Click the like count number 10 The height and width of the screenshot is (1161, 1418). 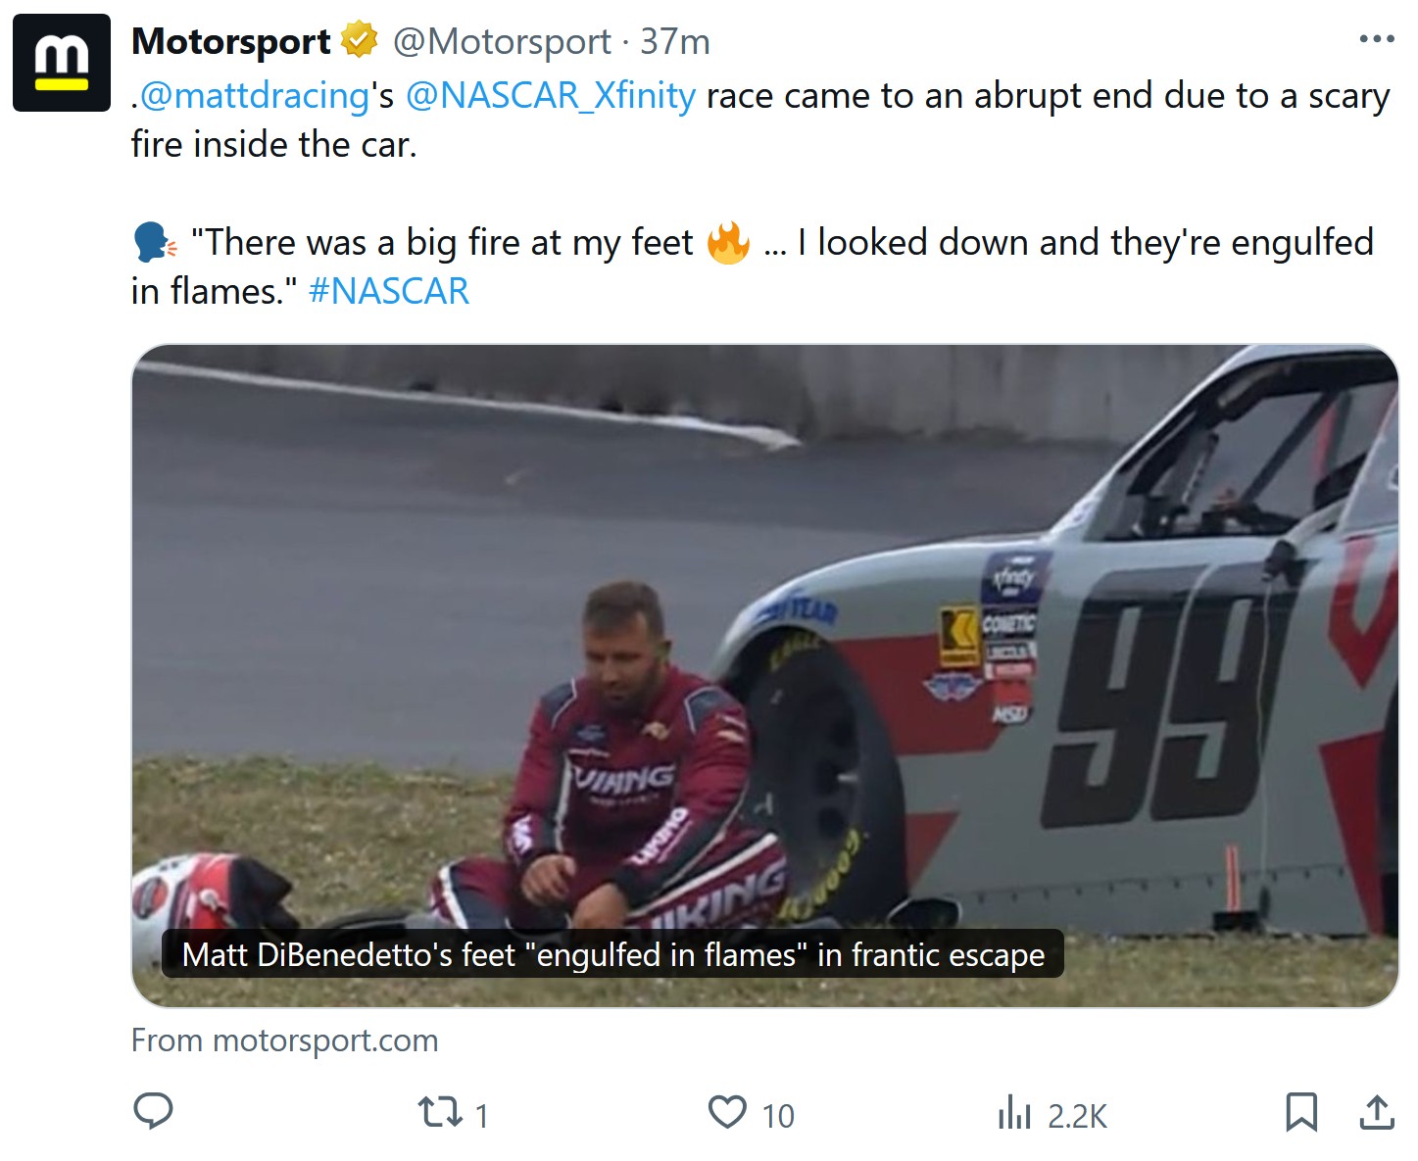(778, 1116)
